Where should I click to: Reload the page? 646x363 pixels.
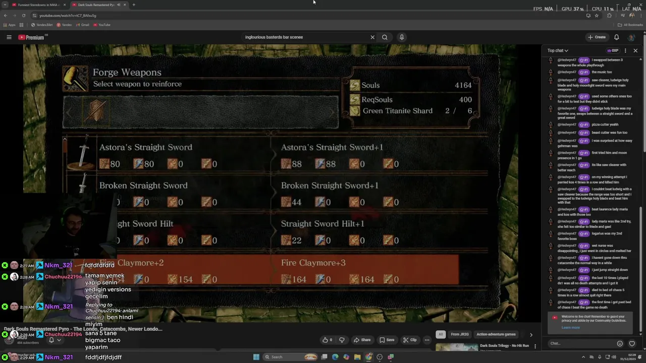click(x=23, y=16)
